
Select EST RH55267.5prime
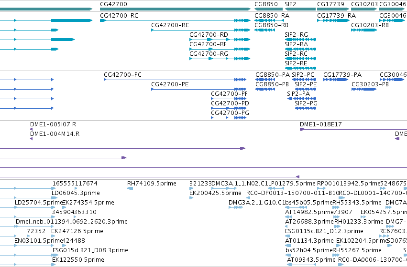coord(336,256)
